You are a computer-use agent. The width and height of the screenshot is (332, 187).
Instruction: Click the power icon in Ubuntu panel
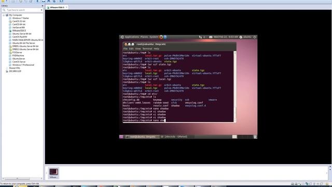point(255,37)
